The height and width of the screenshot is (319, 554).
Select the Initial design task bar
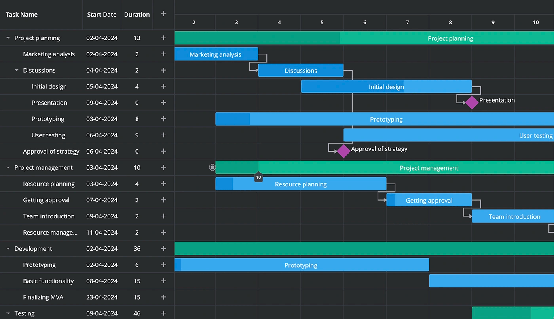click(386, 86)
